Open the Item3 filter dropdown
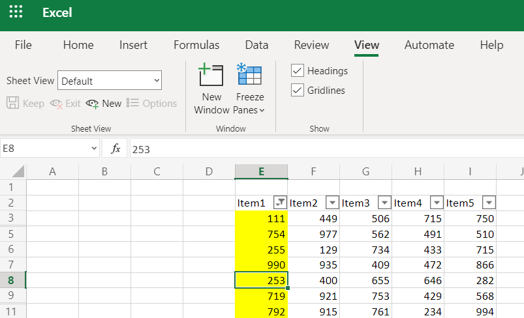 384,203
